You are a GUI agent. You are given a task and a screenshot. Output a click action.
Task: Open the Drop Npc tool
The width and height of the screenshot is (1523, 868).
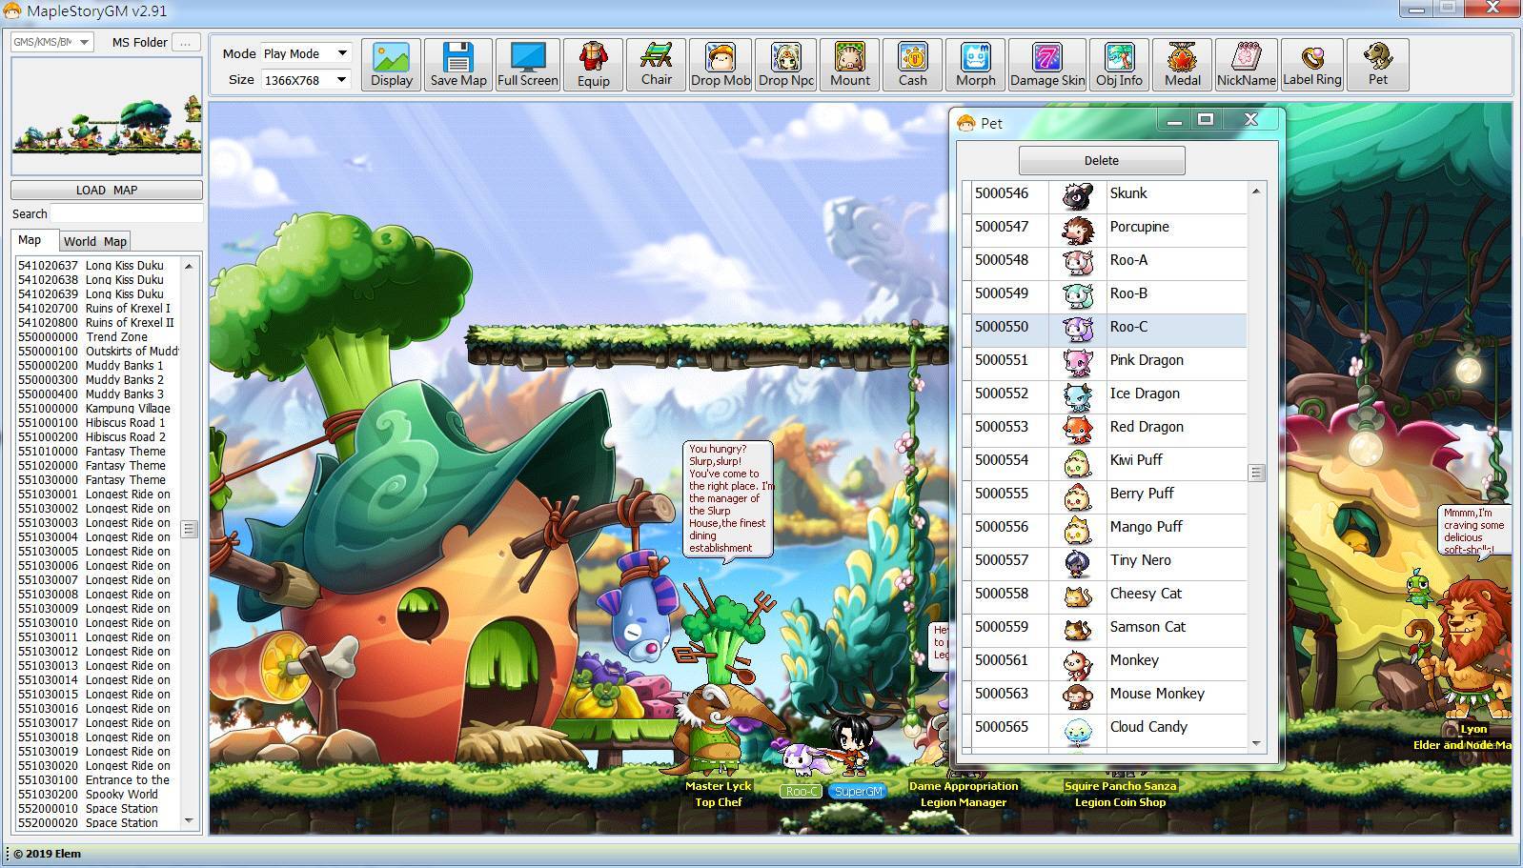[786, 65]
